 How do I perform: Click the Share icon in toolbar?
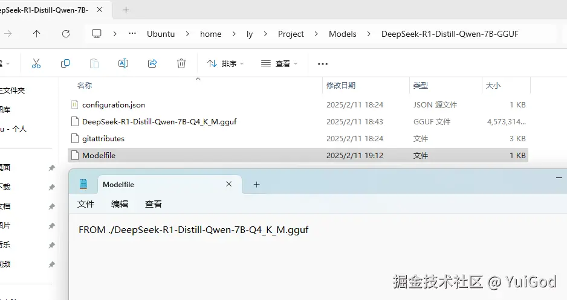click(x=152, y=63)
